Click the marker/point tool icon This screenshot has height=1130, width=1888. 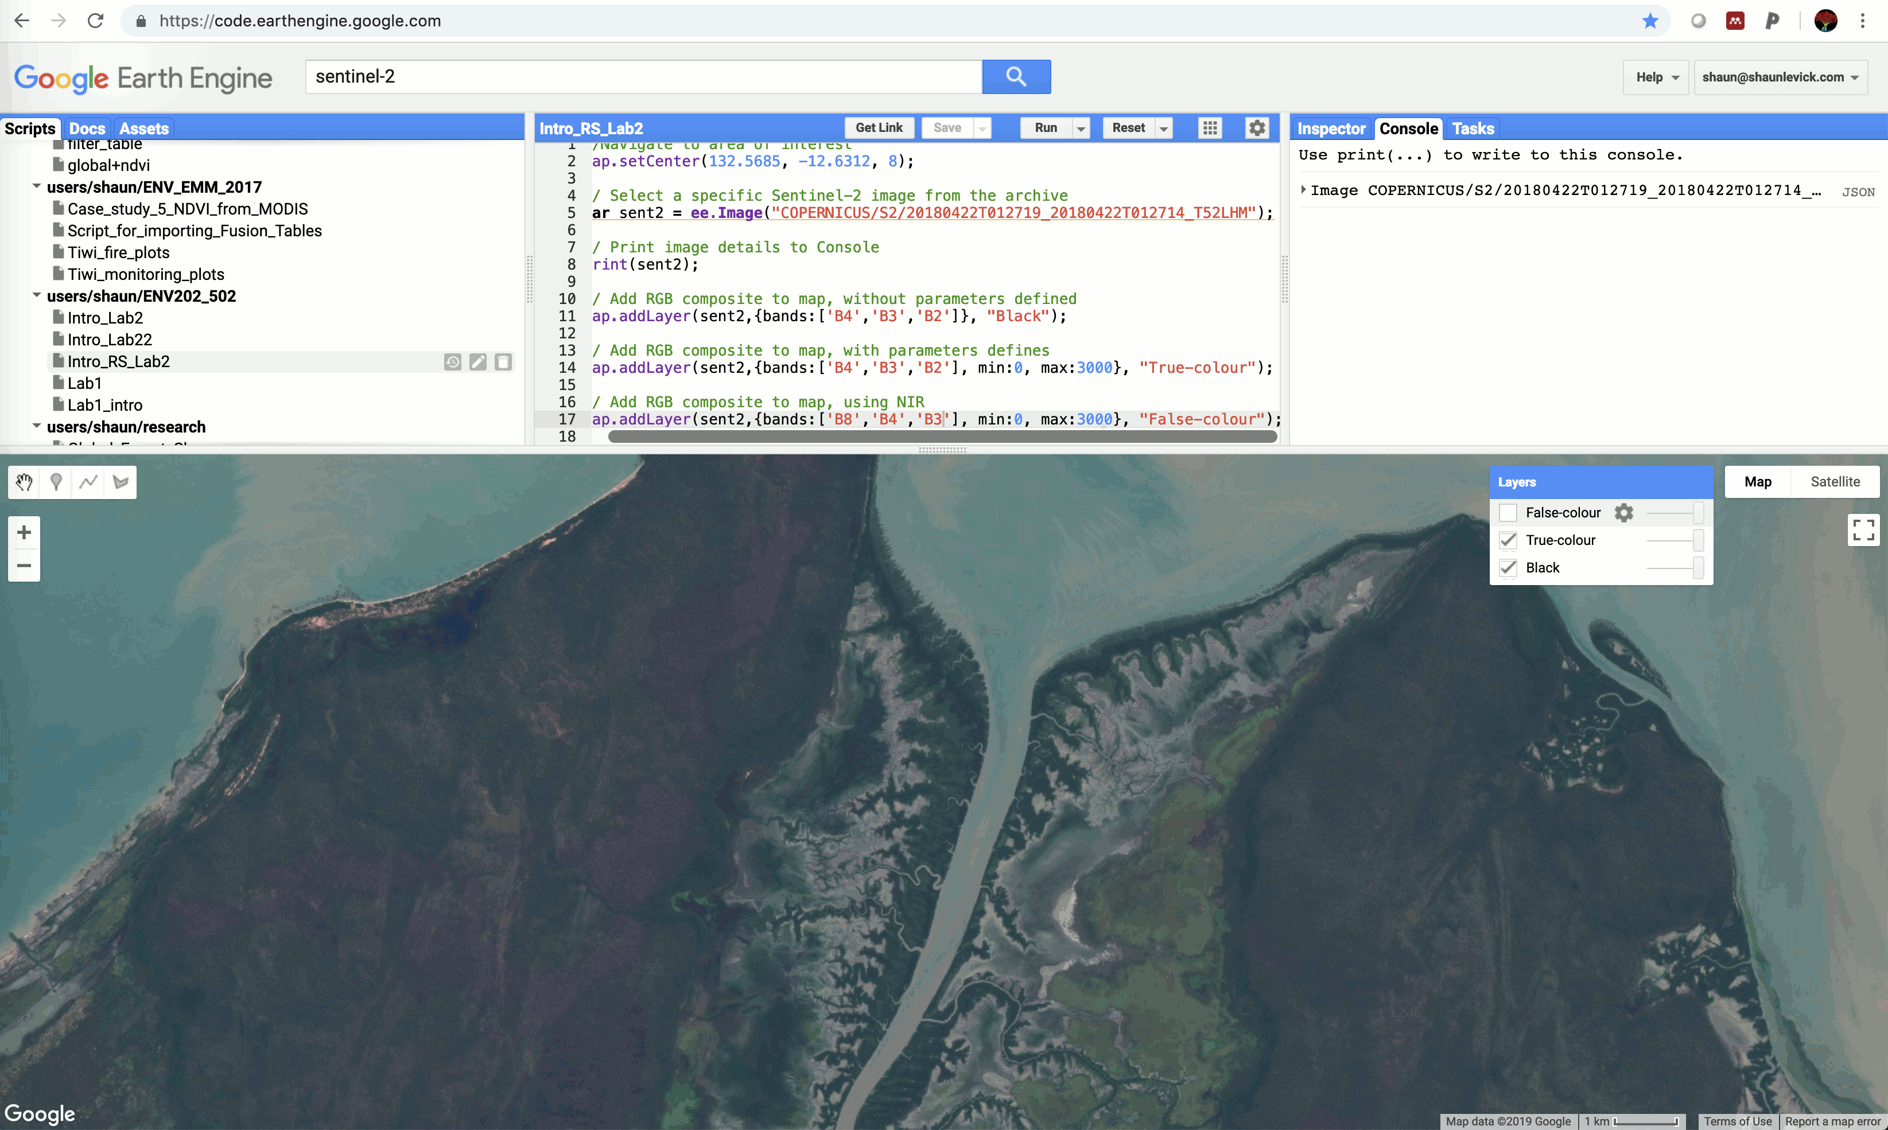[56, 482]
